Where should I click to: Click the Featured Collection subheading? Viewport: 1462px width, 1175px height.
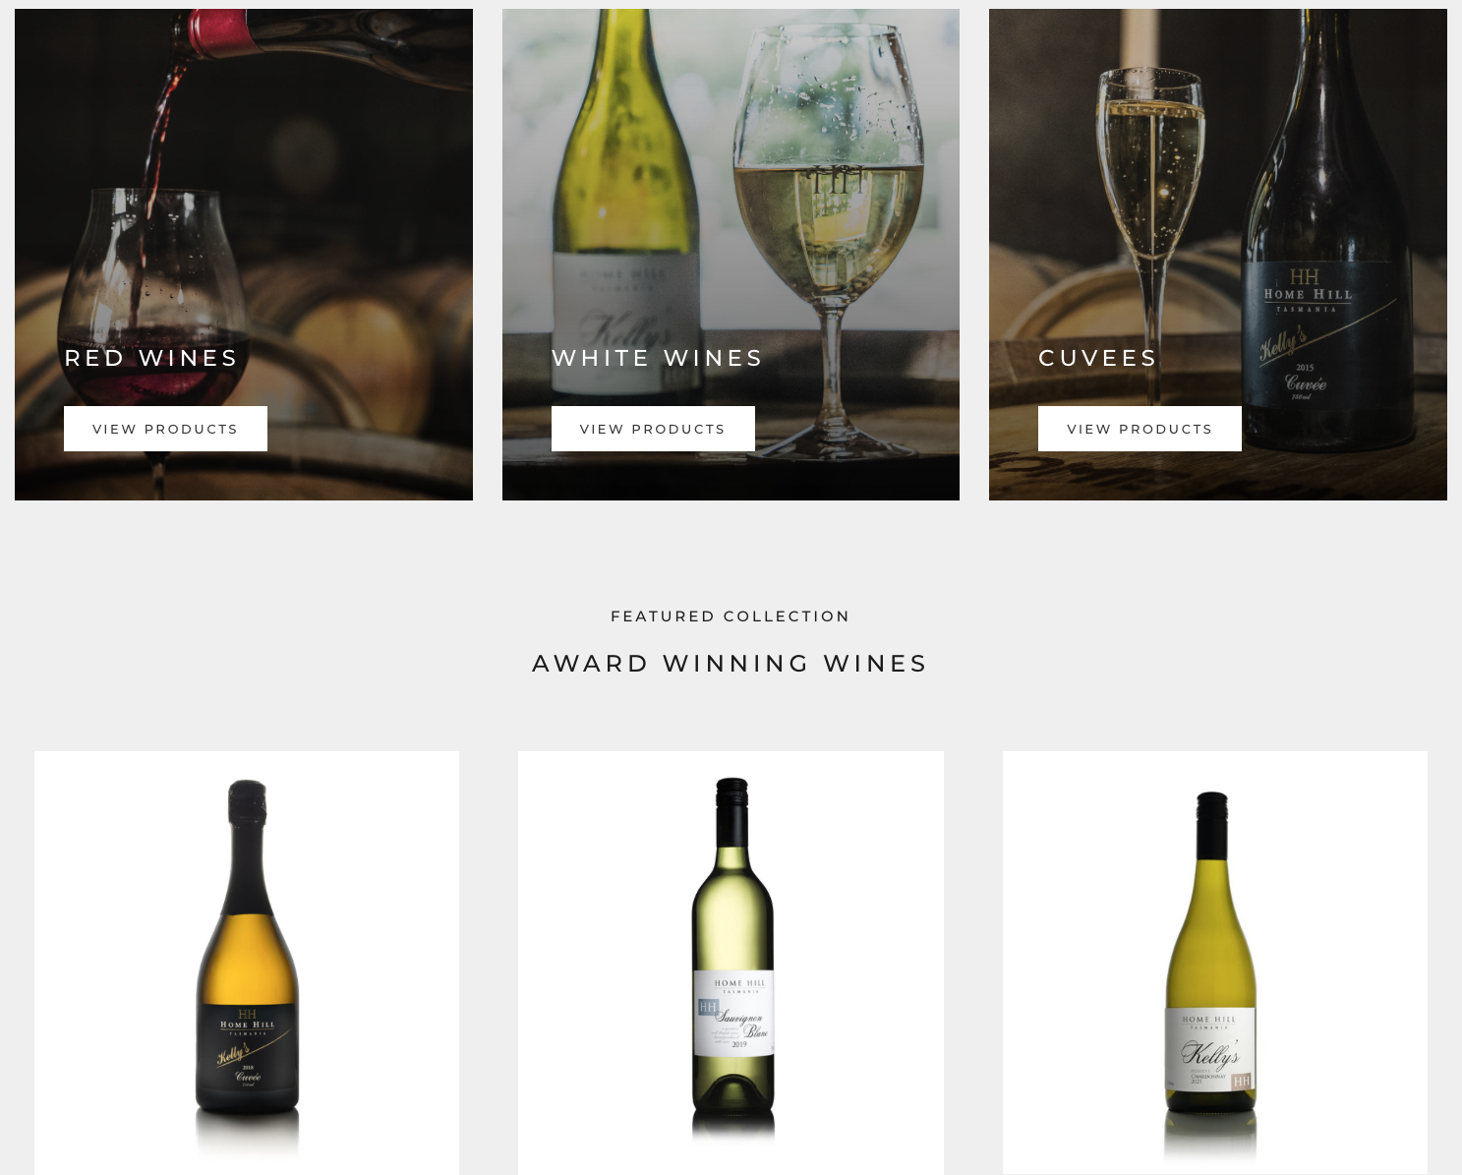click(731, 617)
